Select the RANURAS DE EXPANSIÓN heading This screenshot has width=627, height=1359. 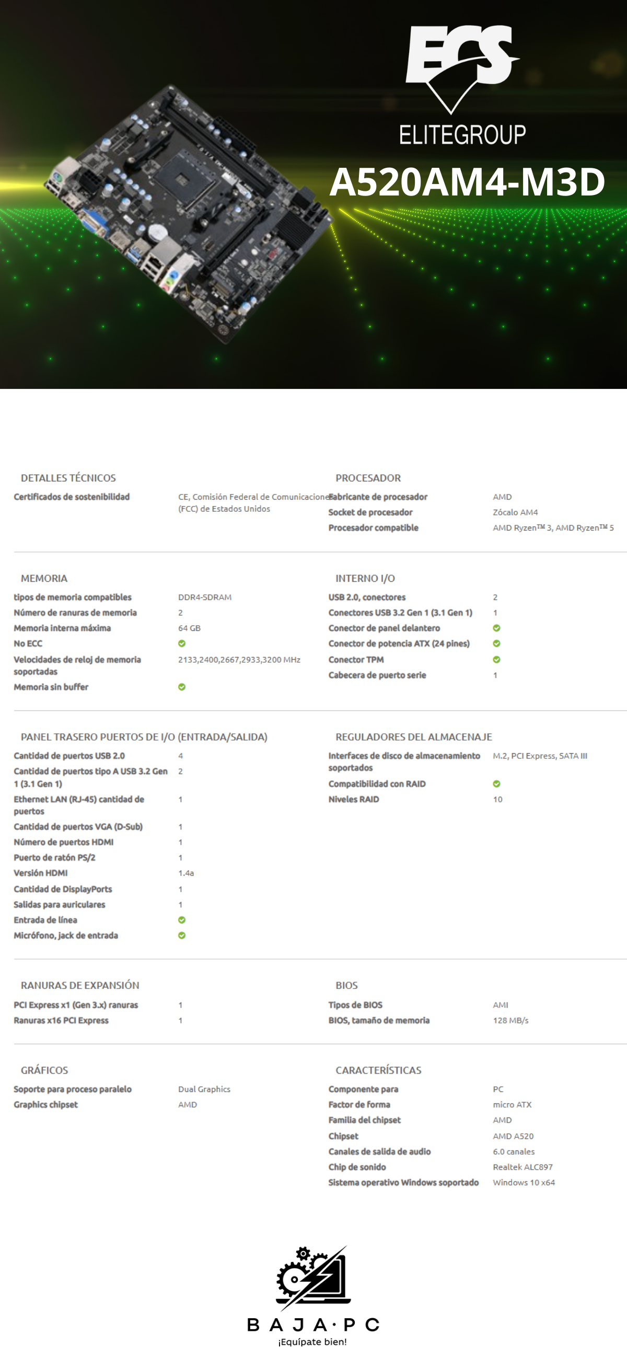(x=80, y=985)
